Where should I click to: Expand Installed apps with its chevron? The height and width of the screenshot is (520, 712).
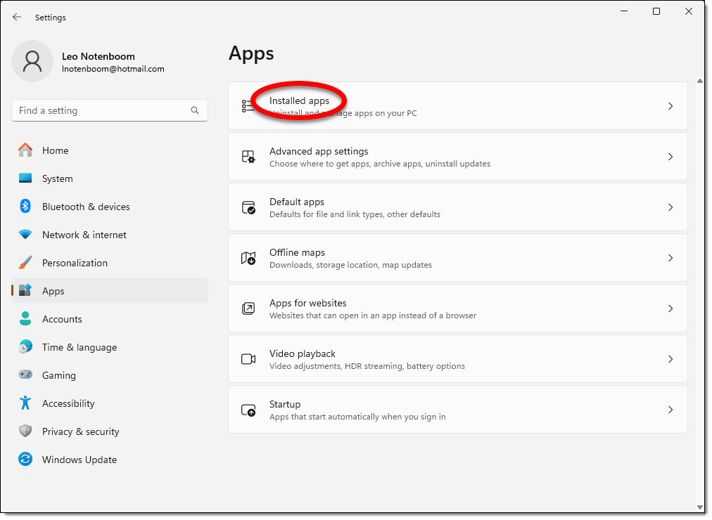[x=670, y=106]
